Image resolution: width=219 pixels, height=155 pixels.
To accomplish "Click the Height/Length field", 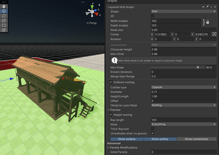I will (x=184, y=96).
